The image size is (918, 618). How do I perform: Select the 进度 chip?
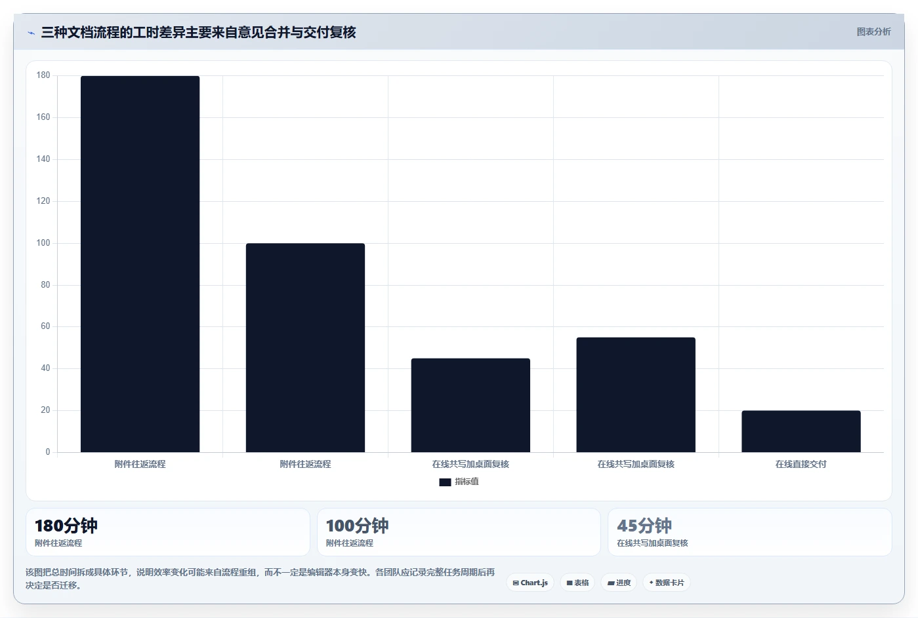[619, 583]
